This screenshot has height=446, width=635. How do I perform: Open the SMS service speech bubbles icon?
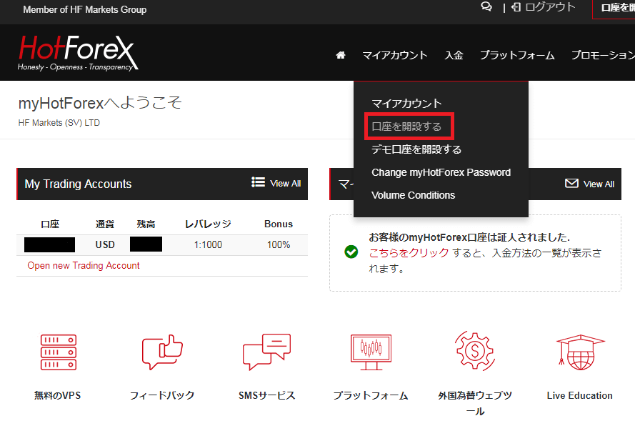coord(266,352)
